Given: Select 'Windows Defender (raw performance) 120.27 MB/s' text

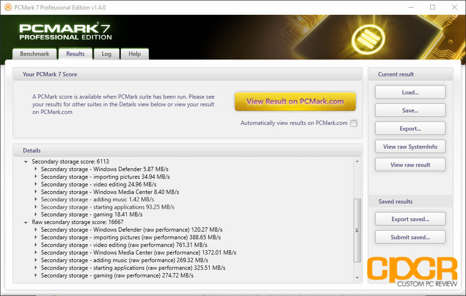Looking at the screenshot, I should point(132,230).
